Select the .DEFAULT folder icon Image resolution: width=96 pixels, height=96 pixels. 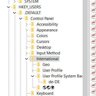click(x=20, y=13)
